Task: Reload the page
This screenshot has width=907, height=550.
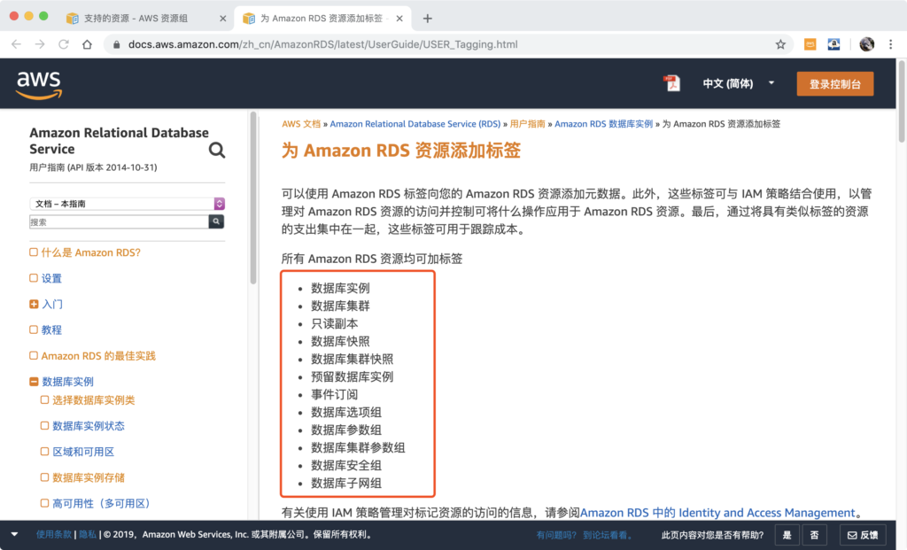Action: click(64, 44)
